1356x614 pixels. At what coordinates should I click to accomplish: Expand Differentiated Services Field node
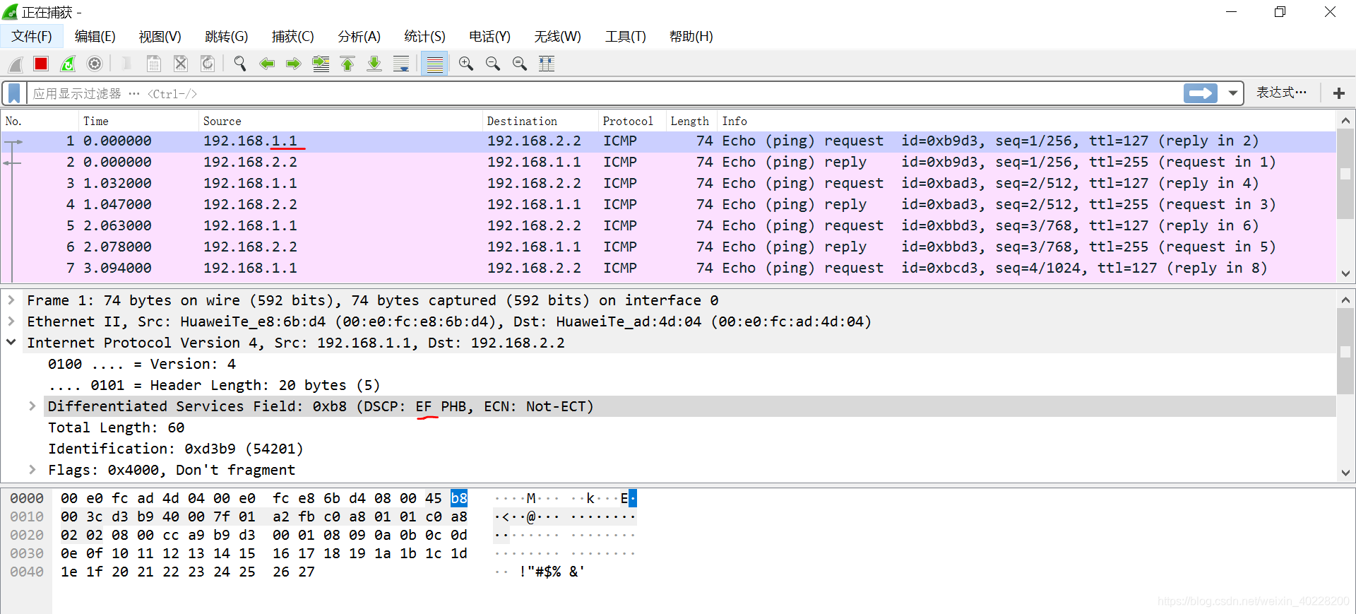coord(32,406)
